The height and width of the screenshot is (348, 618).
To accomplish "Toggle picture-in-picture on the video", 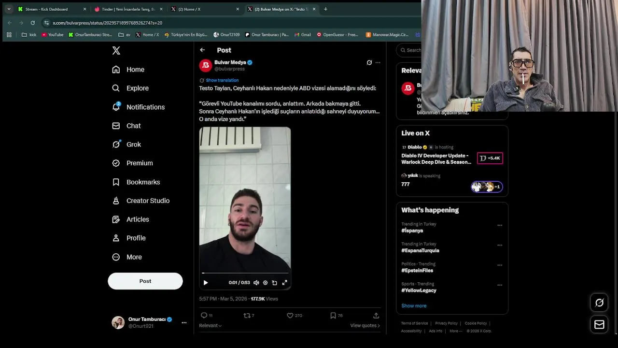I will [275, 283].
